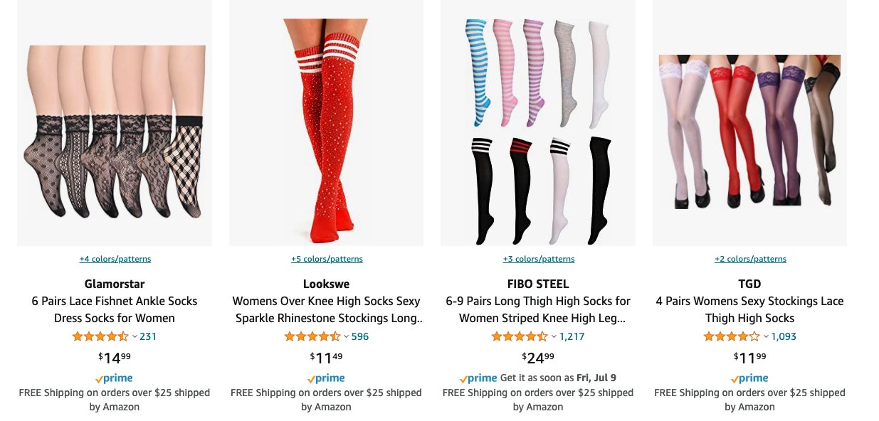Open +3 colors/patterns link for FIBO STEEL
The image size is (879, 421).
point(539,259)
